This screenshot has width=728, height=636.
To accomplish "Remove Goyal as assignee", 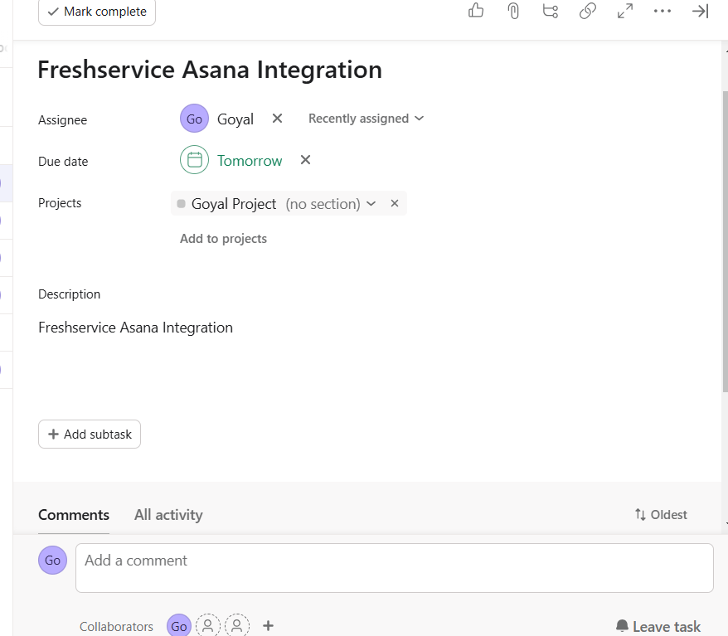I will click(278, 119).
